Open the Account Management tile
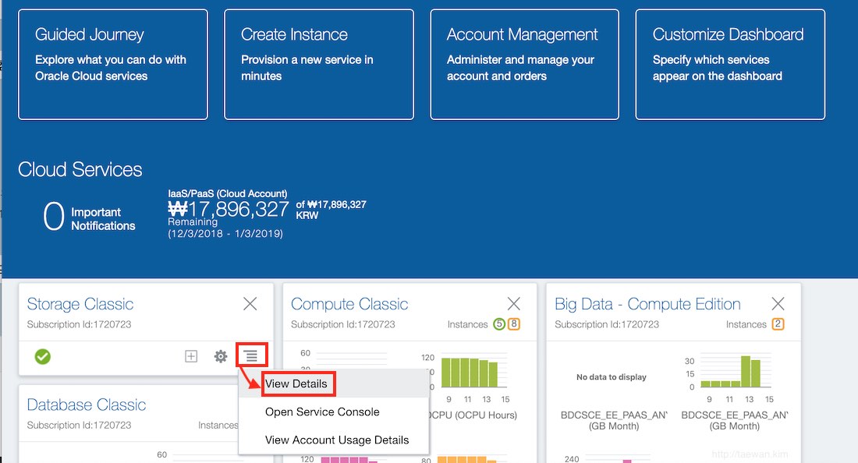Image resolution: width=858 pixels, height=463 pixels. 524,65
